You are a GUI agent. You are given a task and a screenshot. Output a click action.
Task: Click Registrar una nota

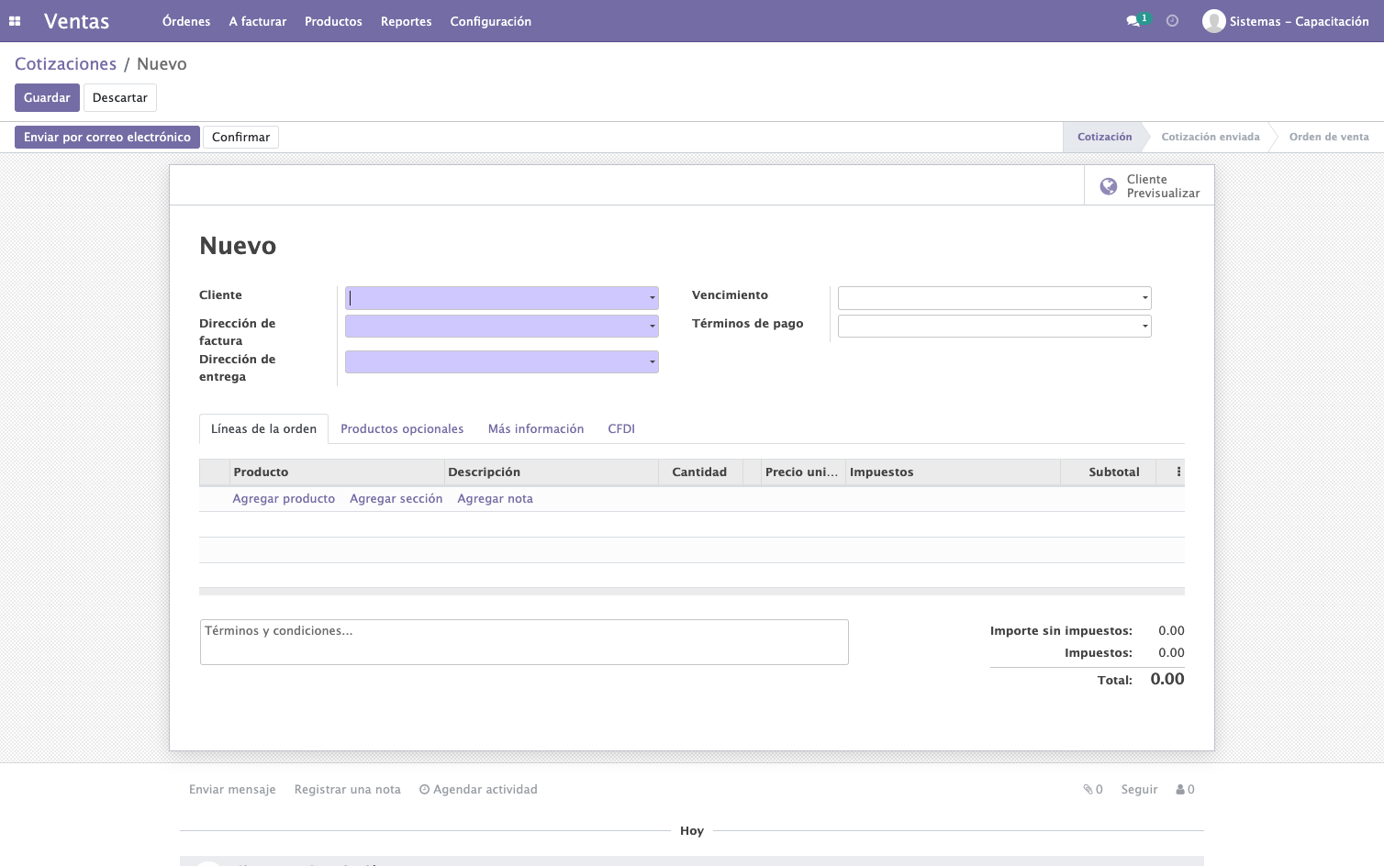(348, 789)
